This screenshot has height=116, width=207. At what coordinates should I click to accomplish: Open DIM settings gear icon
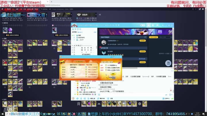click(x=203, y=9)
